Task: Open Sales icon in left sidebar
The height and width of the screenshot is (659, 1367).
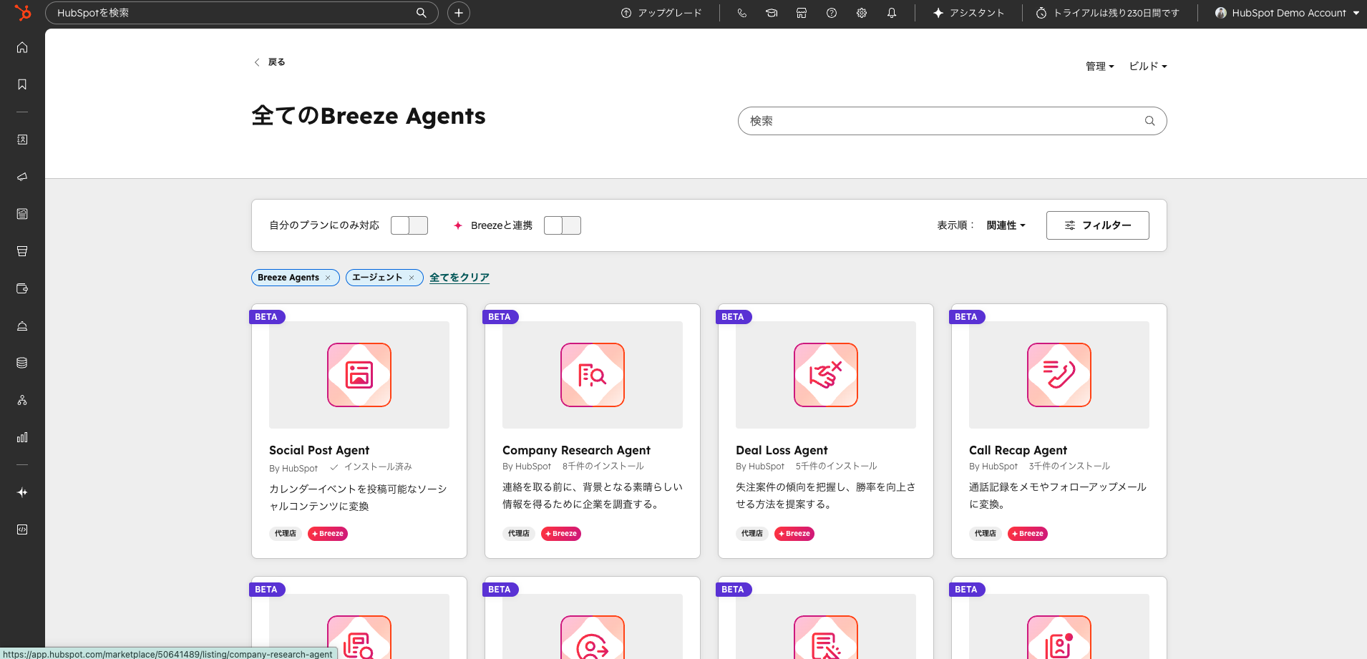Action: coord(22,251)
